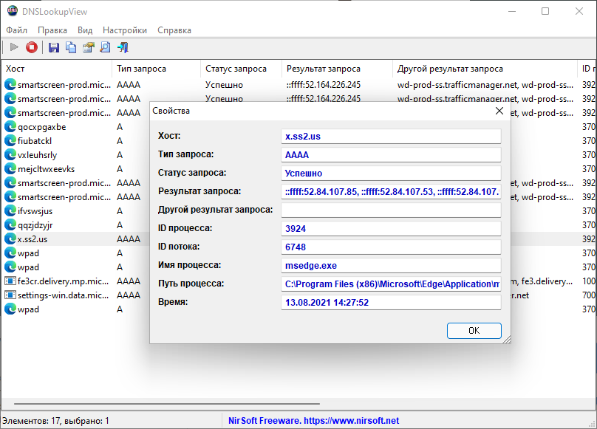
Task: Open the Файл menu
Action: tap(17, 30)
